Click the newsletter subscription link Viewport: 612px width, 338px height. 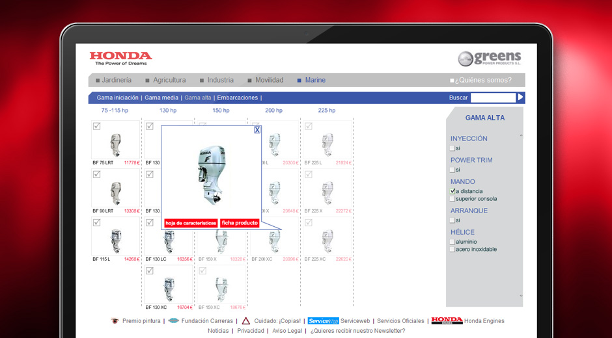(358, 331)
